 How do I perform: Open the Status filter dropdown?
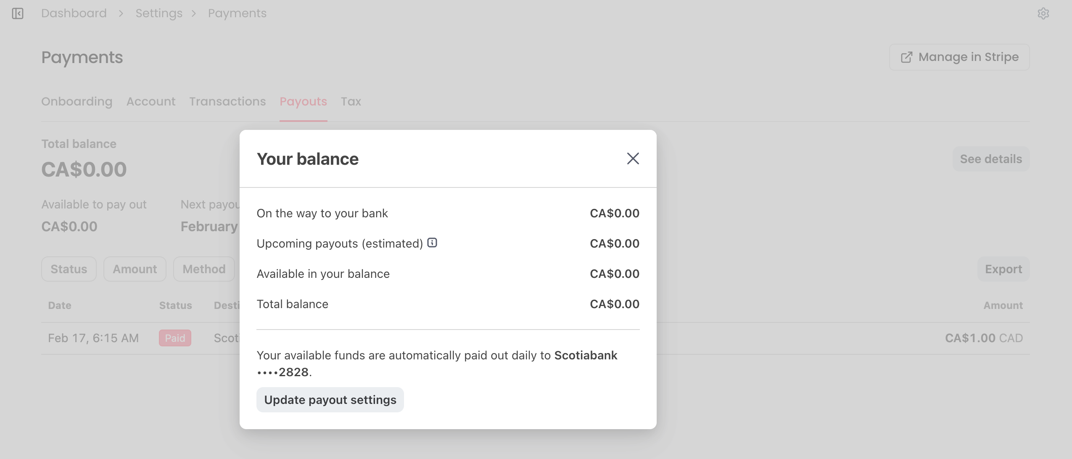point(69,269)
